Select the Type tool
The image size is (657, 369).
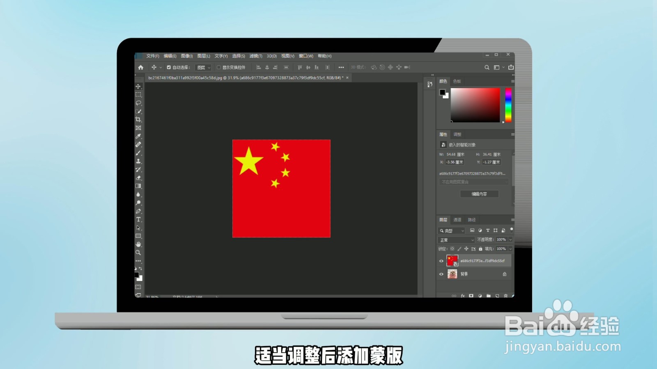(138, 219)
